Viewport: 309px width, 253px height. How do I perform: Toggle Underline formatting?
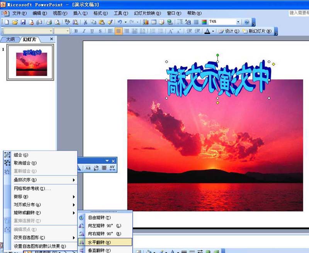coord(92,31)
